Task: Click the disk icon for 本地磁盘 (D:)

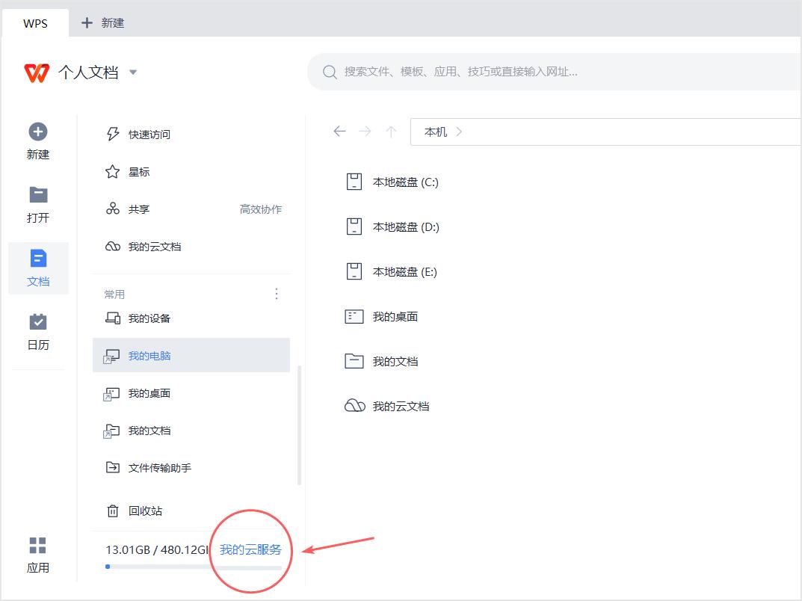Action: pos(354,226)
